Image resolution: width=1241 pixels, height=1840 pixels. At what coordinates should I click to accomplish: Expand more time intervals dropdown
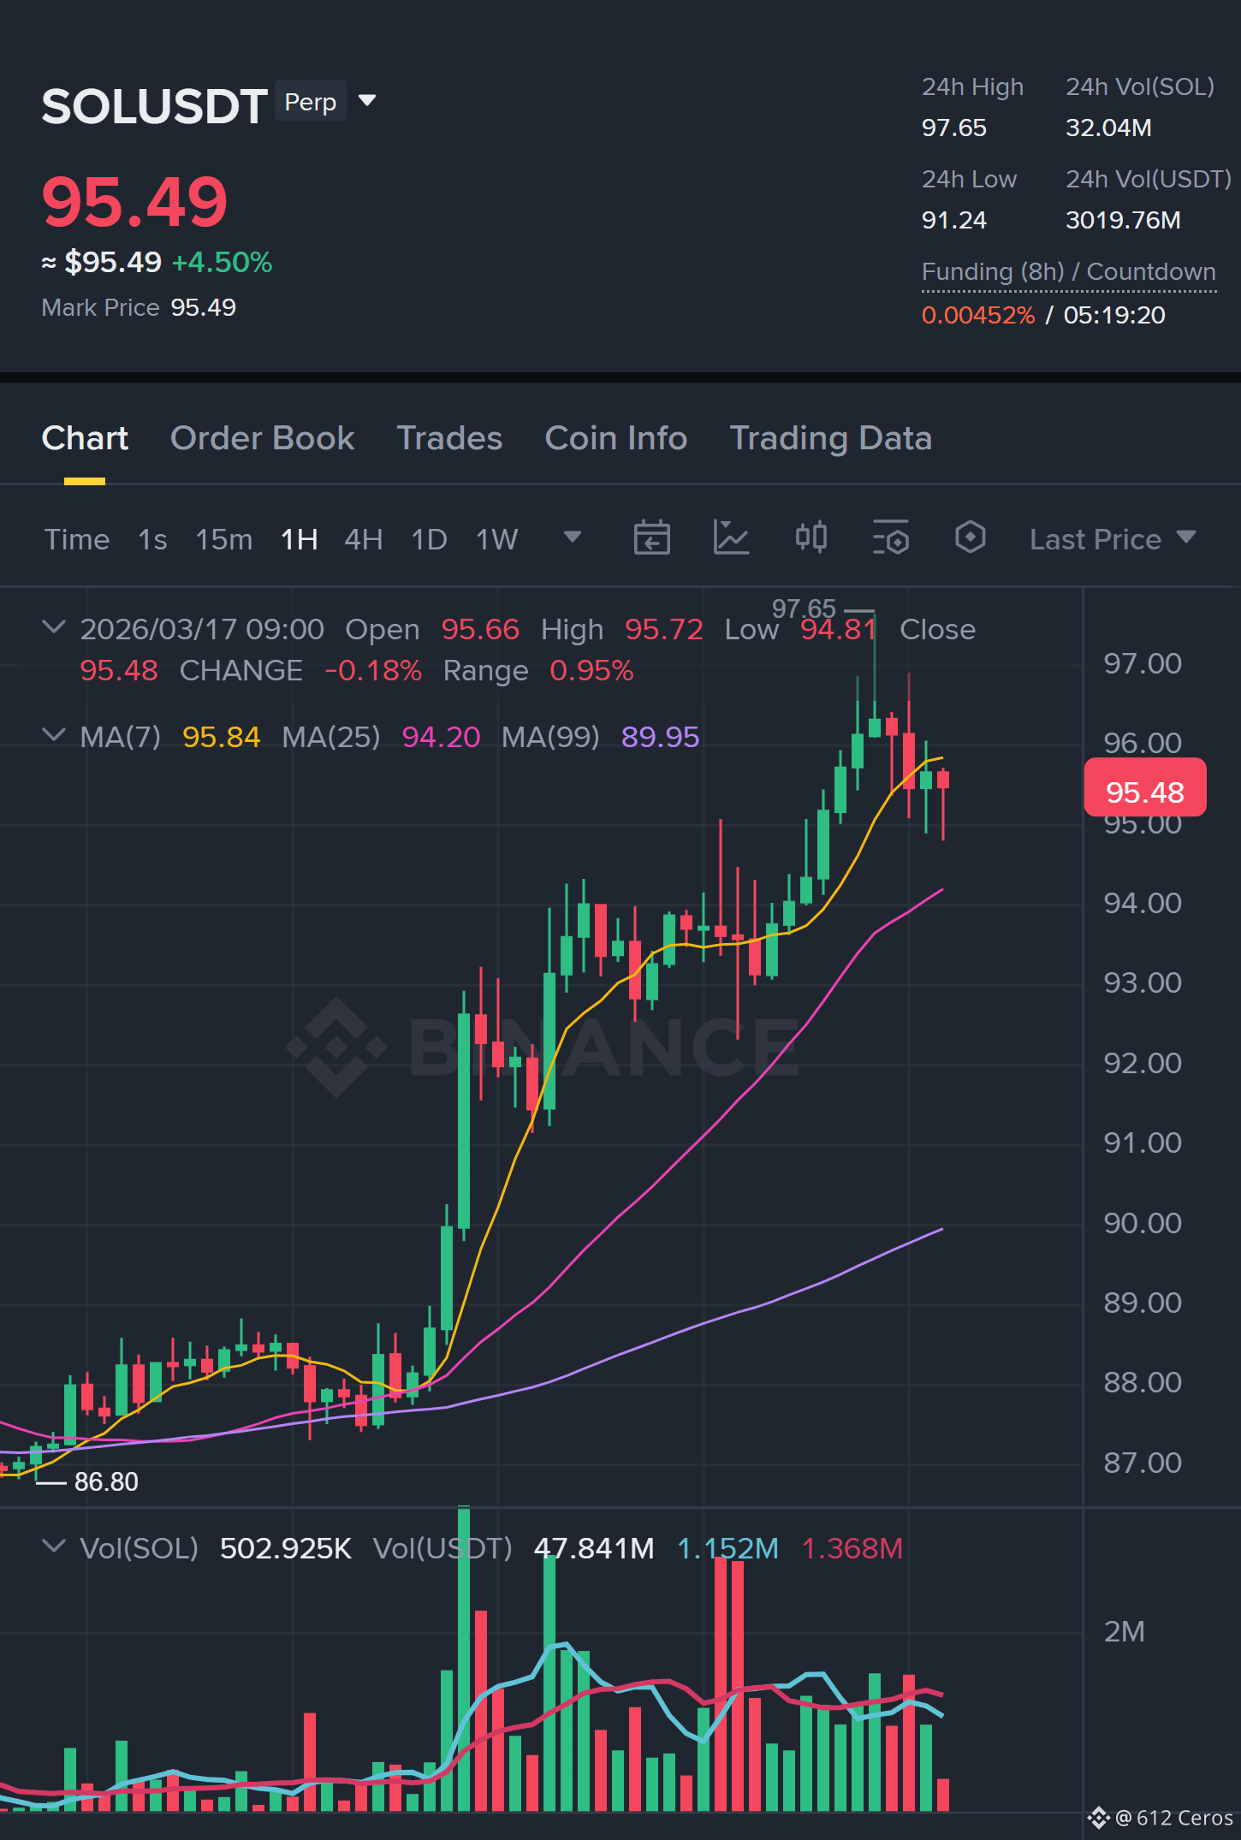point(573,537)
